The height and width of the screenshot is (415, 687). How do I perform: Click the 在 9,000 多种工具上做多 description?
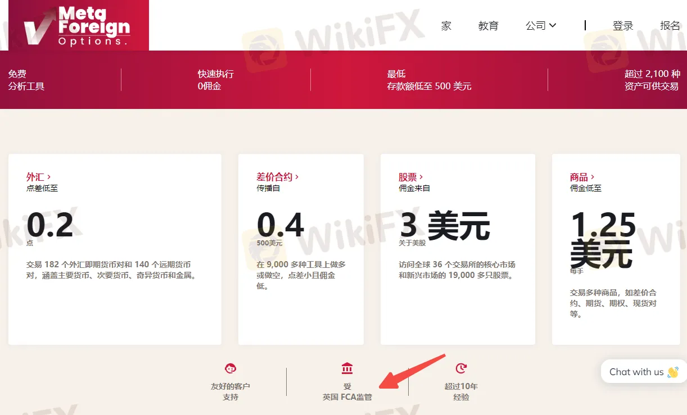(301, 275)
